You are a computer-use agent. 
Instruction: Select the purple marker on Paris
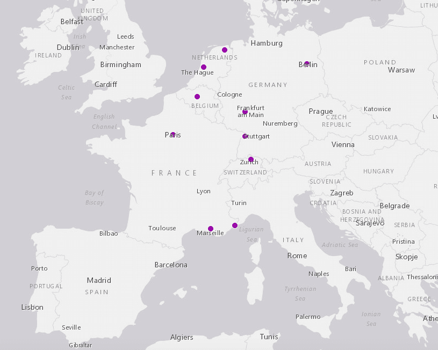point(173,135)
